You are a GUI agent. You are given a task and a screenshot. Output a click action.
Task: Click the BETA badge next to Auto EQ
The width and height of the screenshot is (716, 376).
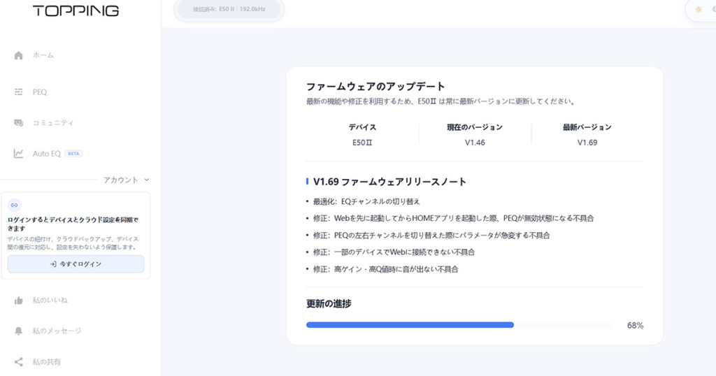(73, 154)
